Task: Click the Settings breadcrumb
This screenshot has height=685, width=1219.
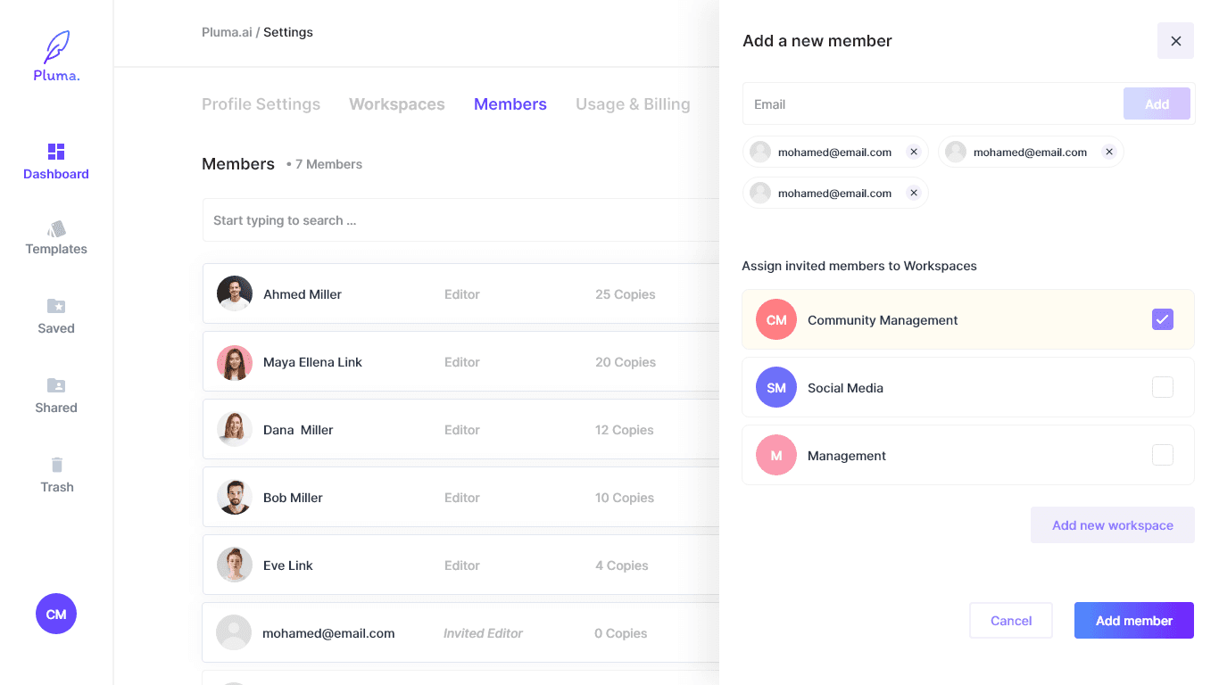Action: pos(288,32)
